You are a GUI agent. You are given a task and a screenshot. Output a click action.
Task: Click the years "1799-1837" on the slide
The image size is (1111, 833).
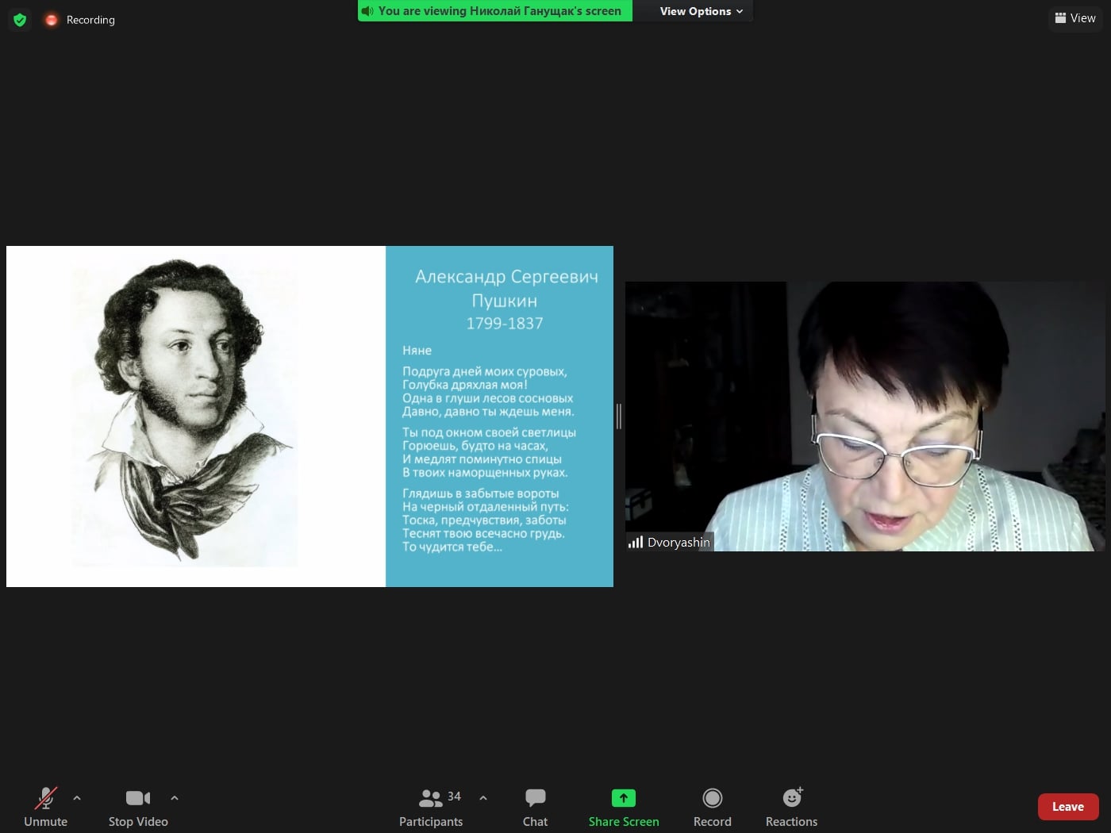505,324
